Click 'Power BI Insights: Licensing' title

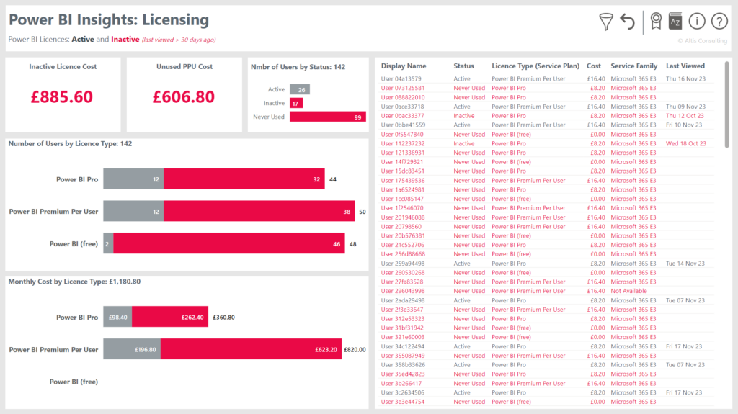click(109, 19)
